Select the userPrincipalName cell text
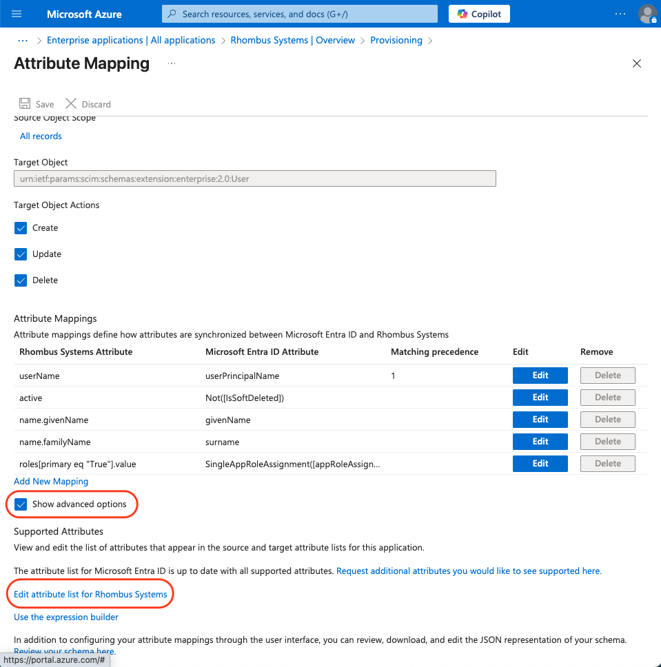This screenshot has height=667, width=661. click(x=242, y=376)
